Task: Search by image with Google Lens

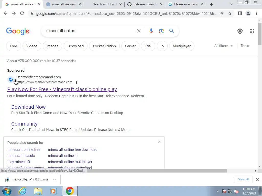Action: [161, 31]
